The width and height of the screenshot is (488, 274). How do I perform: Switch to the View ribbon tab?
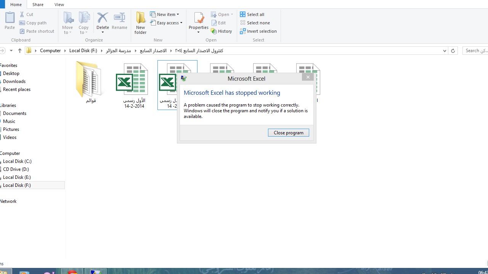(x=59, y=5)
